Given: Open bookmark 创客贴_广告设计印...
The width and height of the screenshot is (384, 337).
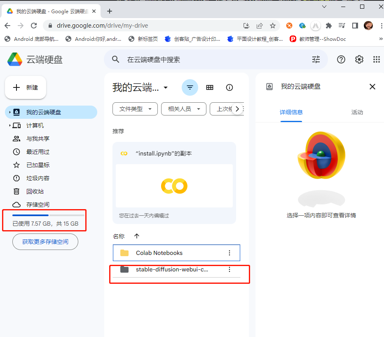Looking at the screenshot, I should pyautogui.click(x=192, y=39).
